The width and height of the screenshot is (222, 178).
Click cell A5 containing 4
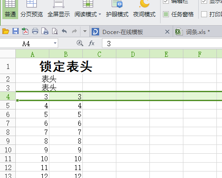(33, 106)
